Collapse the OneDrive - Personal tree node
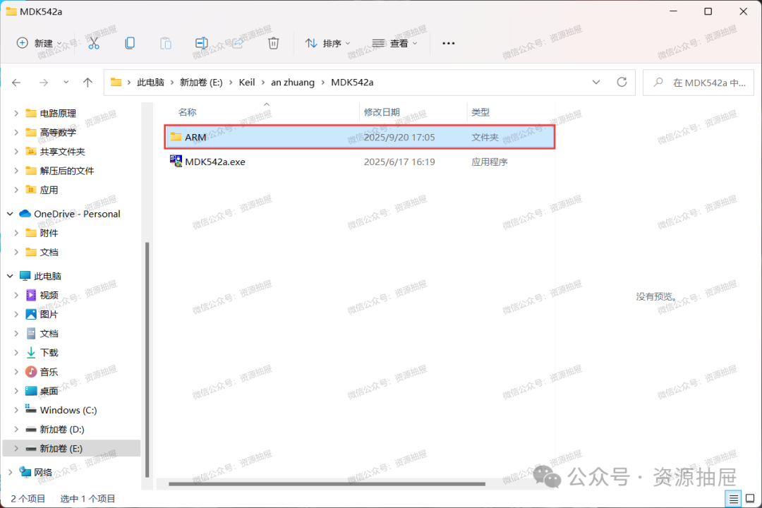The width and height of the screenshot is (762, 508). 10,214
